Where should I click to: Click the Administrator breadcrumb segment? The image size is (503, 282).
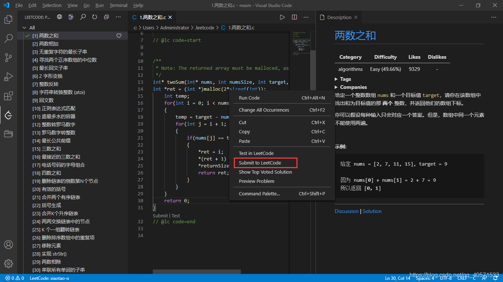click(175, 28)
